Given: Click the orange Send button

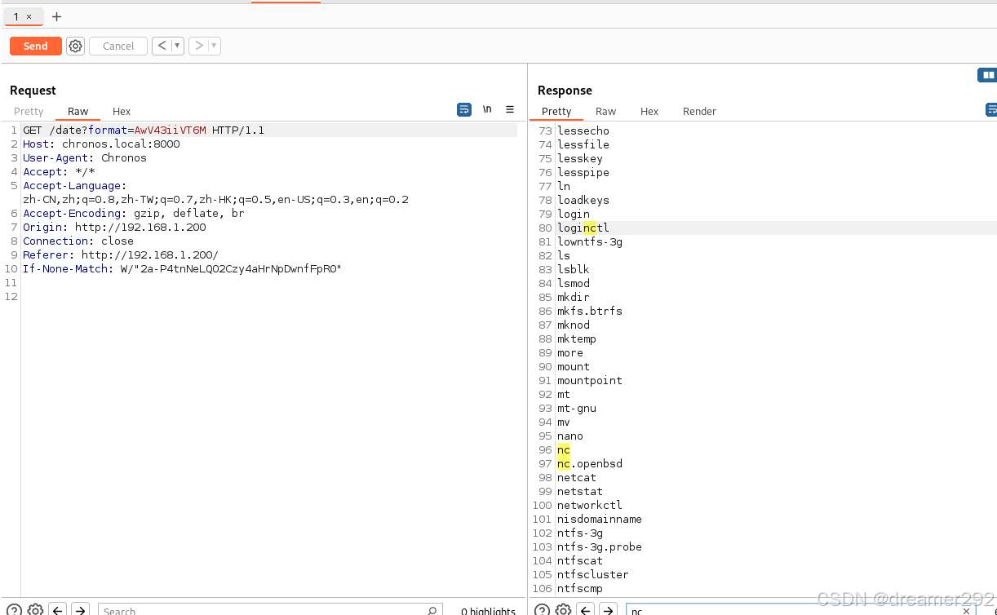Looking at the screenshot, I should [x=36, y=46].
